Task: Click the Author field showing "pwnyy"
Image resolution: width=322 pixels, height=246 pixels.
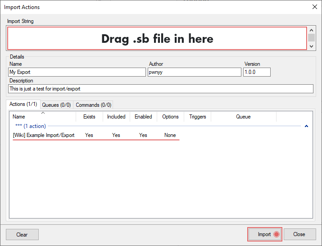Action: pyautogui.click(x=194, y=72)
